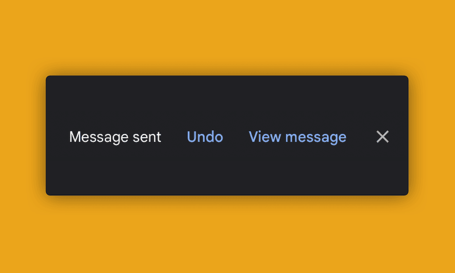Hide the dark snackbar using its X

[383, 136]
